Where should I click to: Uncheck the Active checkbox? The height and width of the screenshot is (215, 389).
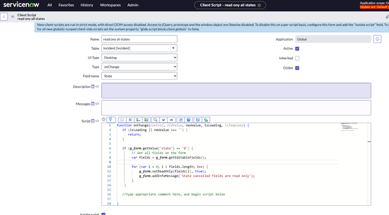[x=297, y=48]
